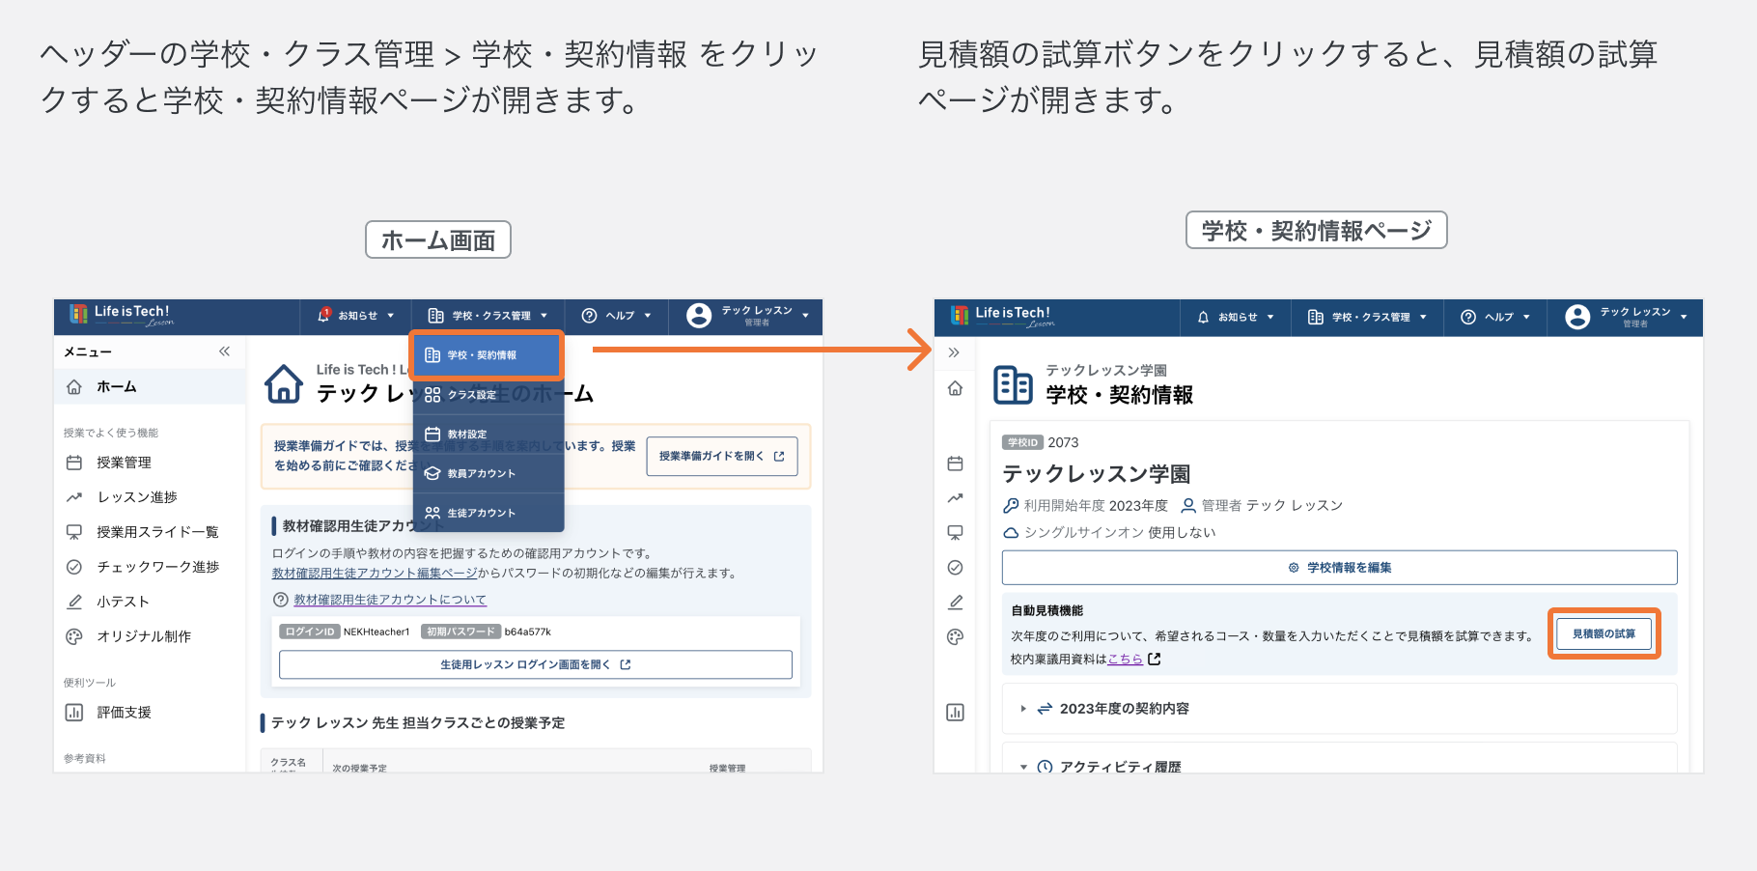Click the 見積額の試算 button
The image size is (1757, 871).
tap(1604, 632)
